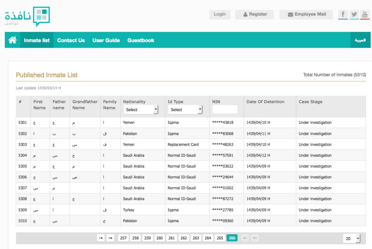
Task: Click the home icon in navigation bar
Action: click(12, 40)
